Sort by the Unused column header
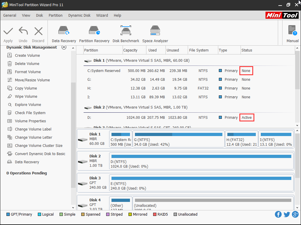The height and width of the screenshot is (225, 301). (x=177, y=50)
